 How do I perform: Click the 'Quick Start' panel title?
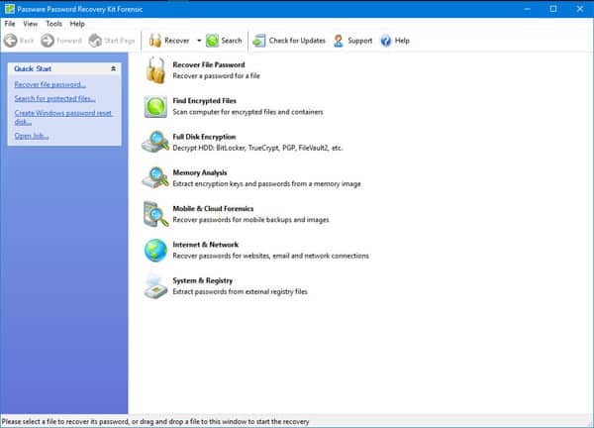[33, 68]
